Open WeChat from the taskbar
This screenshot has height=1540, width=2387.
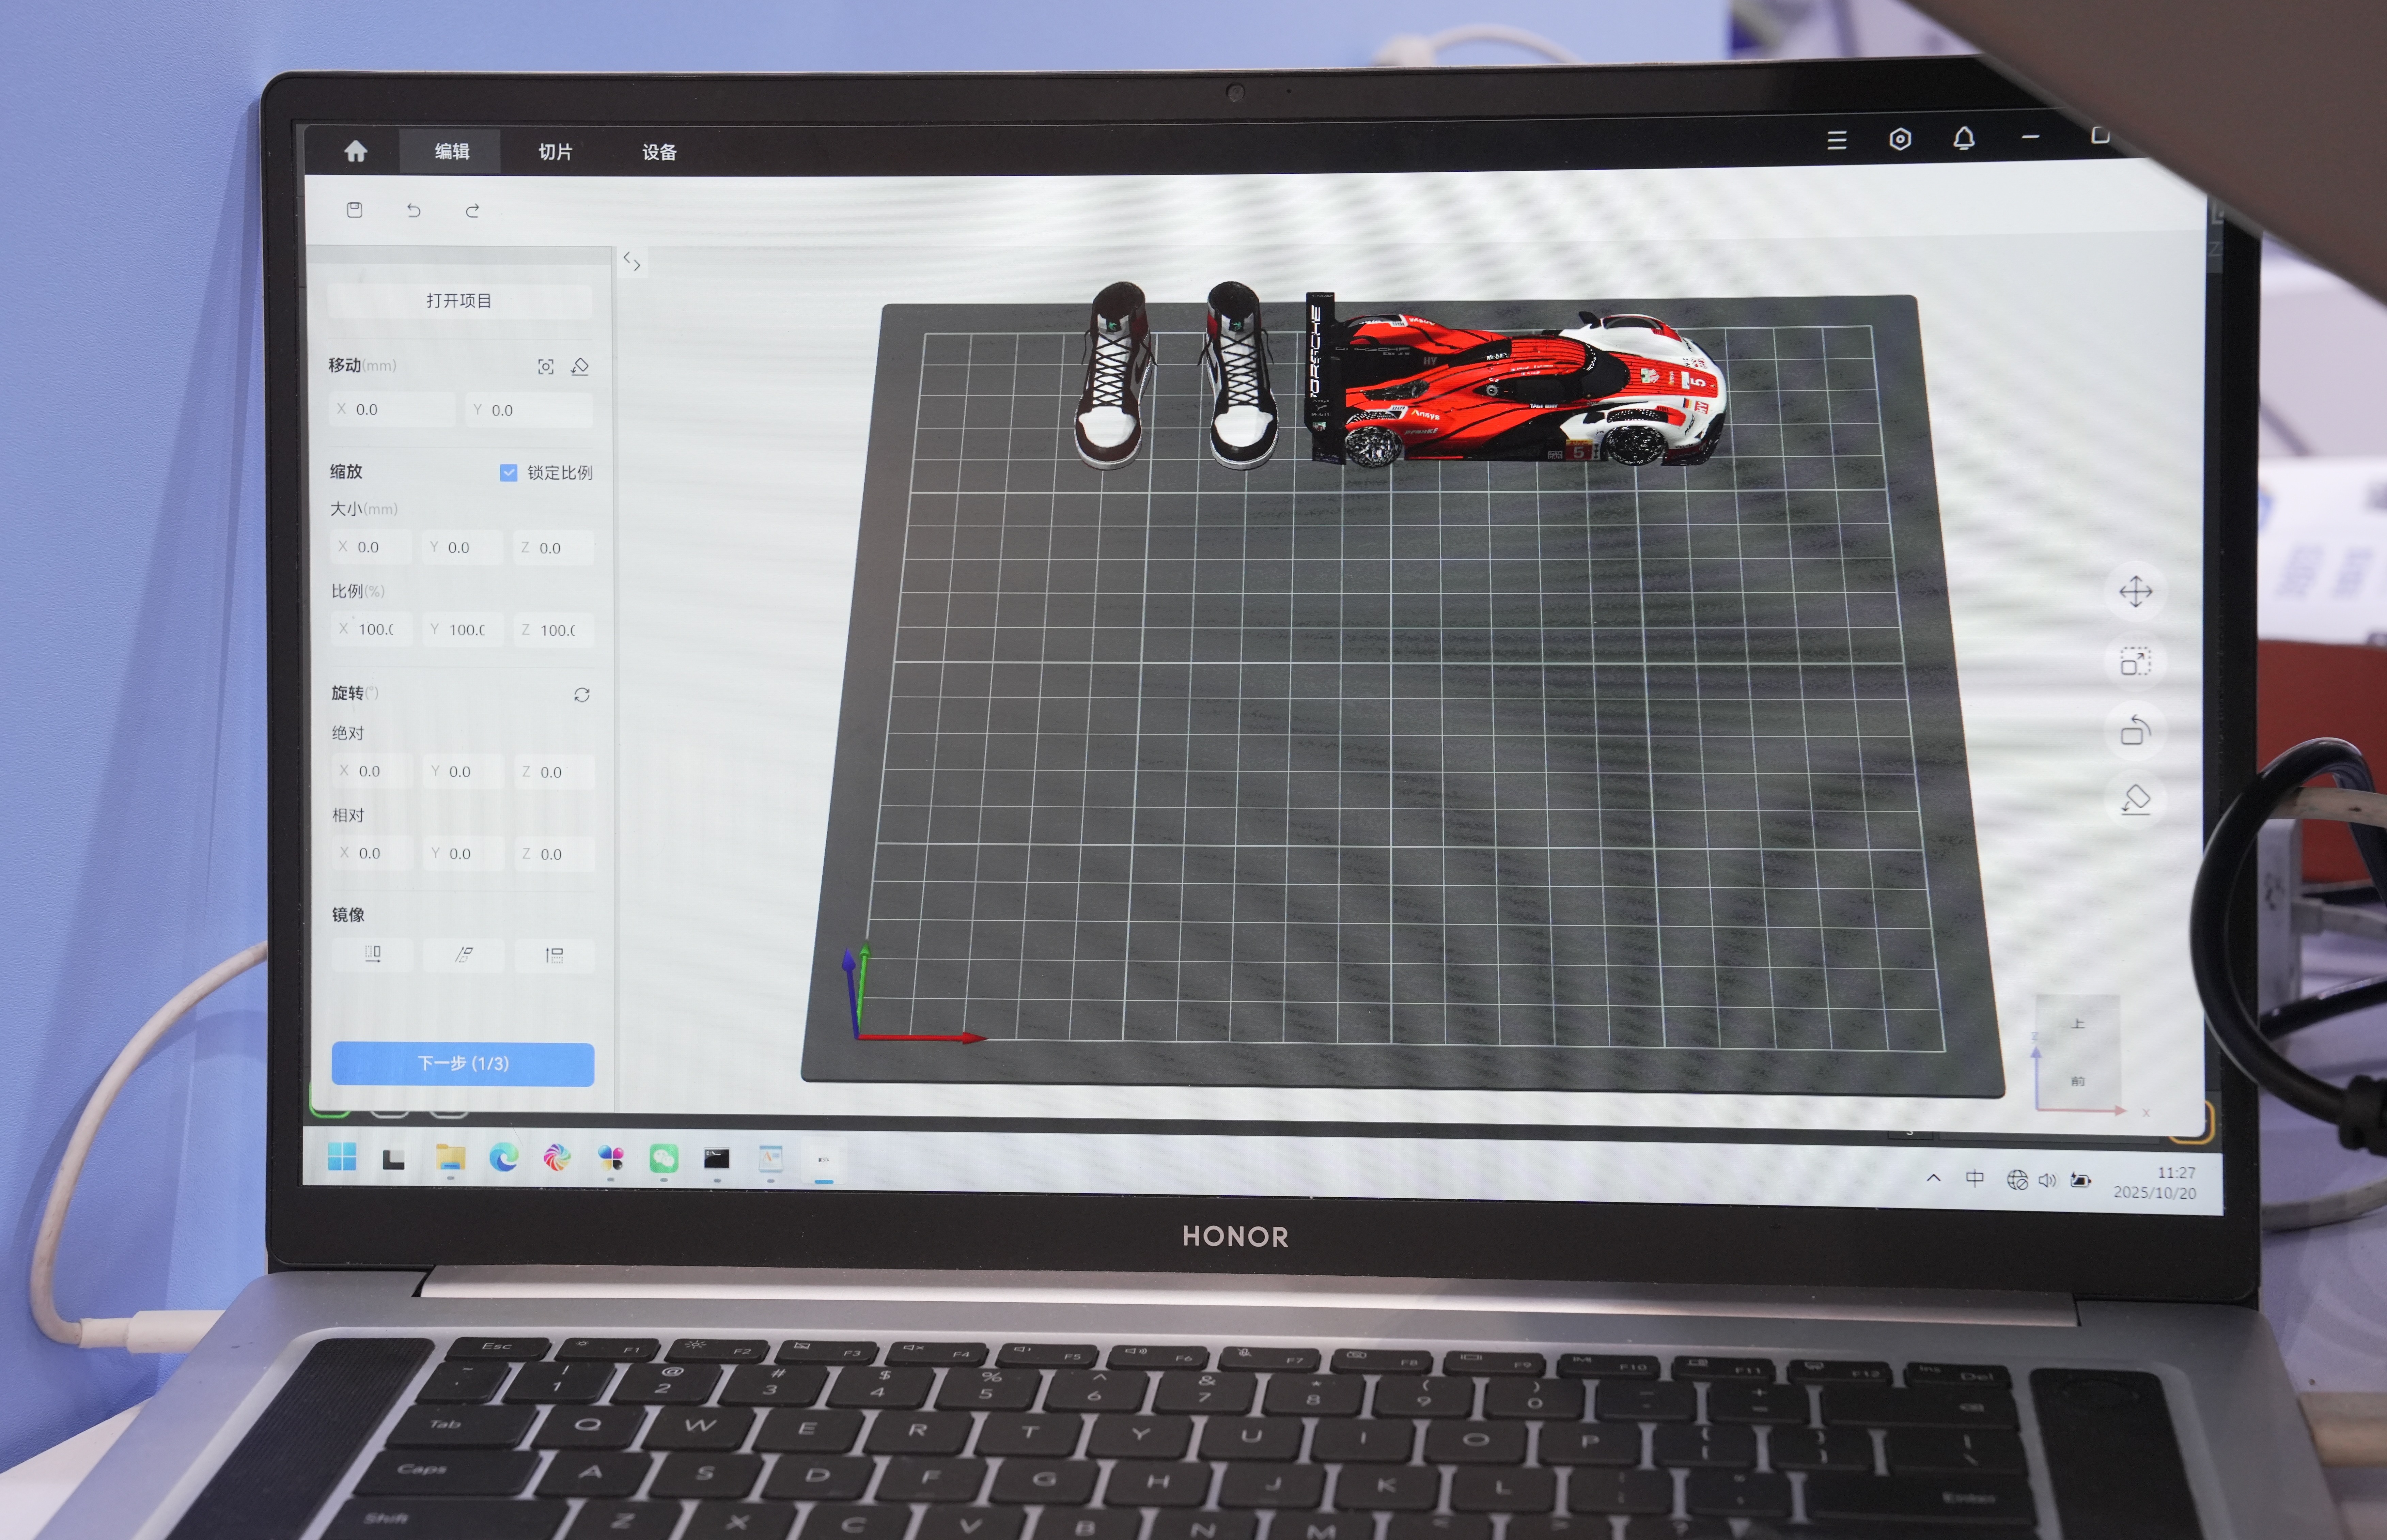pos(664,1159)
